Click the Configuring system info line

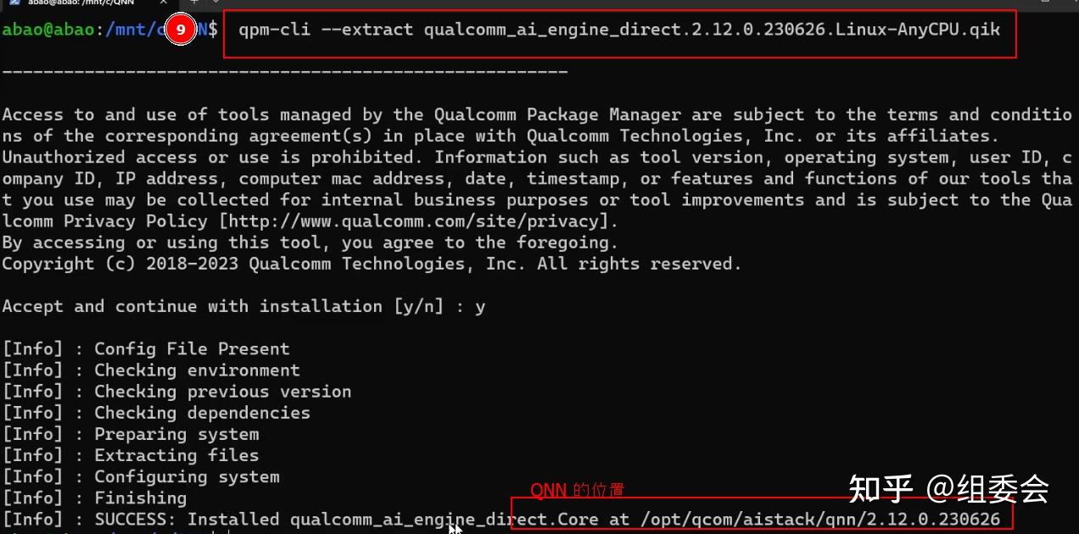[186, 476]
